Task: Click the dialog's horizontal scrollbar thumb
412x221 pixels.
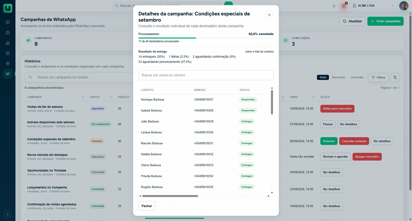Action: [170, 196]
